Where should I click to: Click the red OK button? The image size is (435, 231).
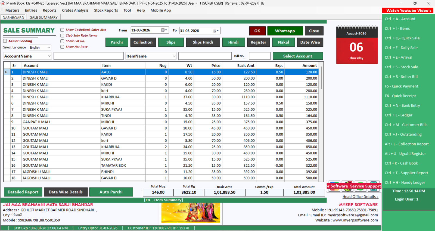(257, 31)
